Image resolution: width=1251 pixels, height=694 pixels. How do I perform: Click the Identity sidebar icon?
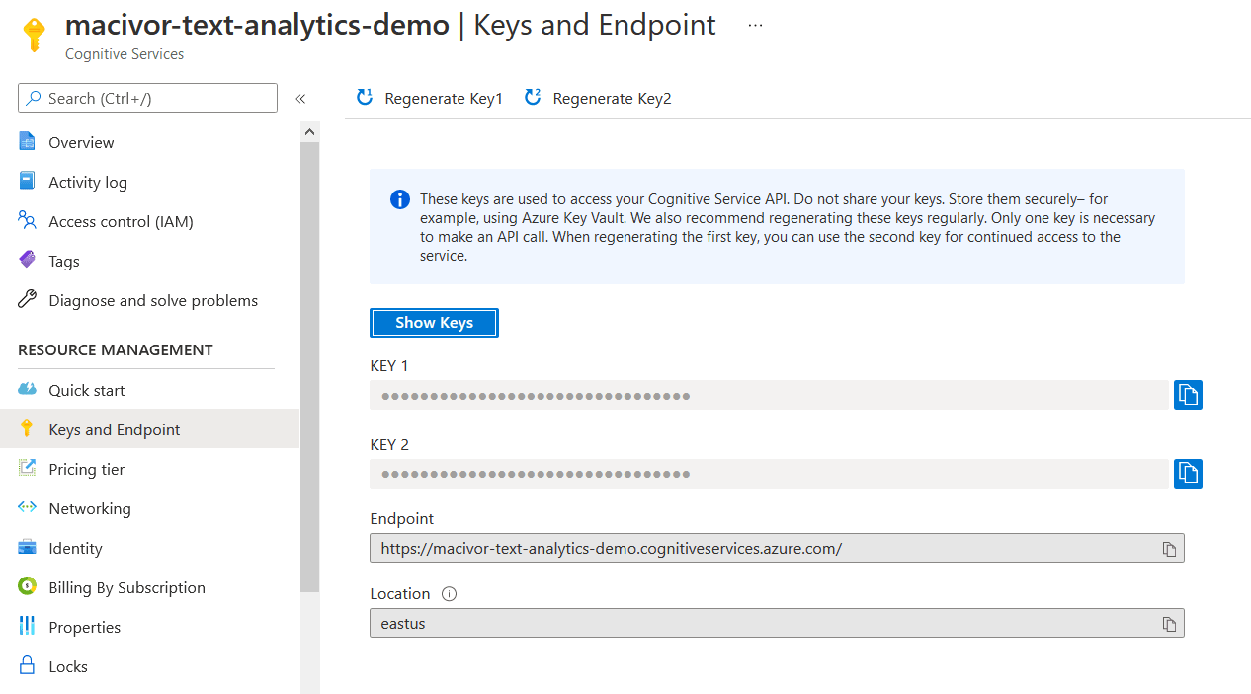click(28, 548)
